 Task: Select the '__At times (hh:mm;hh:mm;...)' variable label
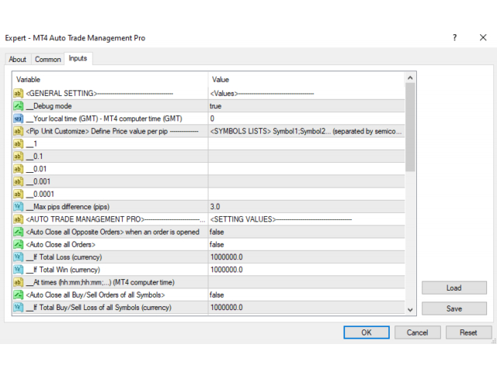100,282
